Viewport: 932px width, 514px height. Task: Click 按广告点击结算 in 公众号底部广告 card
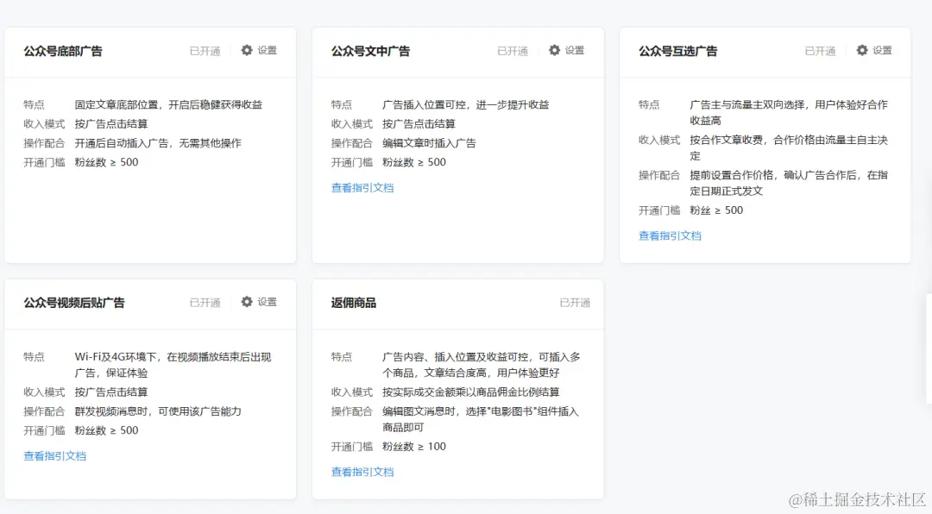(111, 124)
